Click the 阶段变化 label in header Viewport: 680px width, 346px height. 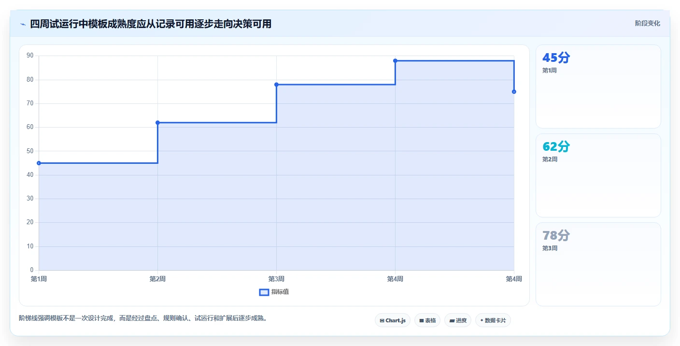(x=648, y=23)
